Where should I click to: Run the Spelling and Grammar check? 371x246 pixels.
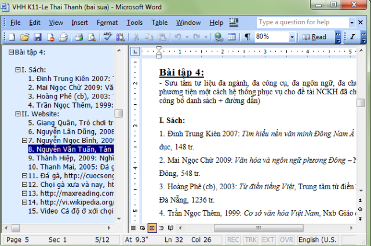click(107, 37)
